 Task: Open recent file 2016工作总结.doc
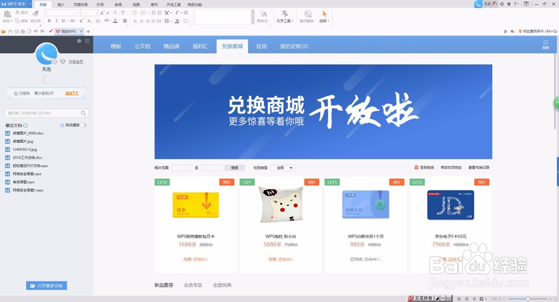pos(27,157)
